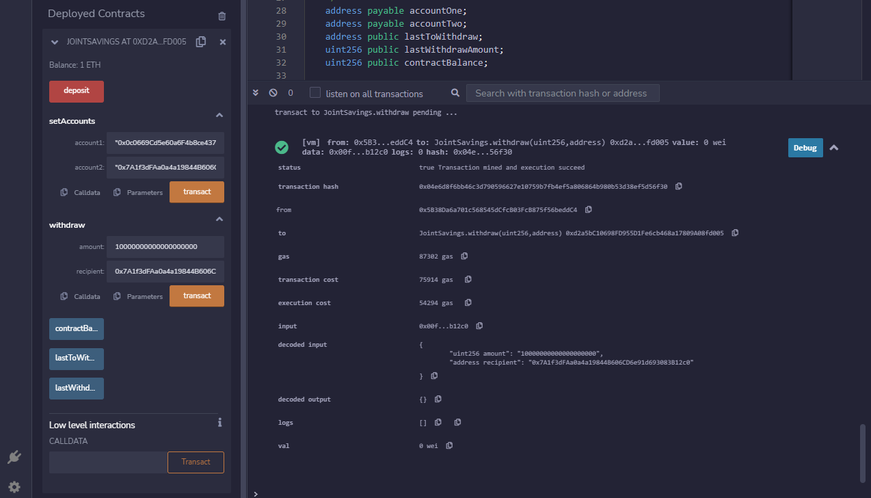This screenshot has width=871, height=498.
Task: Copy the transaction cost value
Action: [468, 279]
